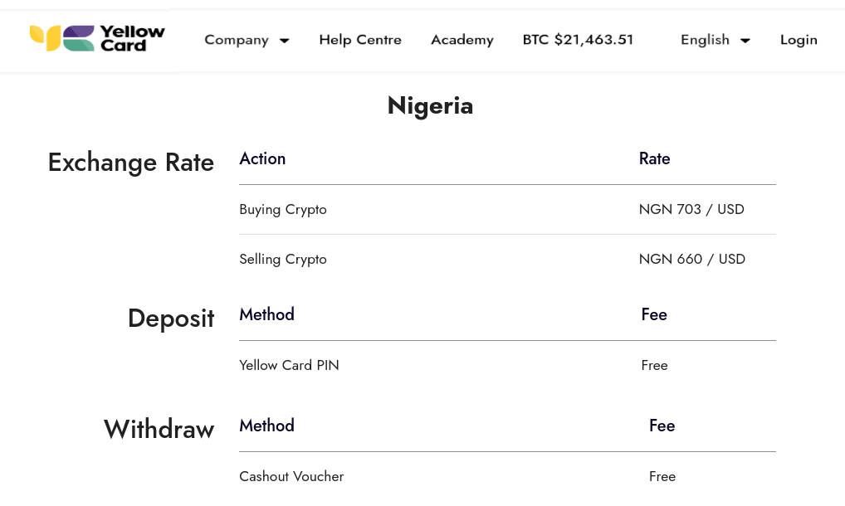Select the Buying Crypto row label
This screenshot has width=845, height=506.
tap(283, 210)
